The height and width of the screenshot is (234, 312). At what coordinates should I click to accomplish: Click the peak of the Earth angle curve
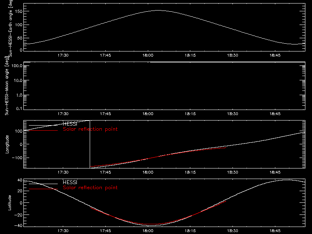[158, 11]
